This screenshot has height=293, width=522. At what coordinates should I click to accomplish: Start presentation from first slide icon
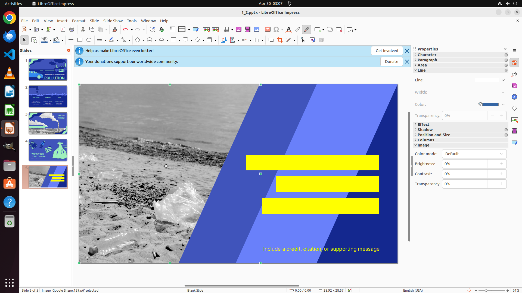pyautogui.click(x=207, y=30)
